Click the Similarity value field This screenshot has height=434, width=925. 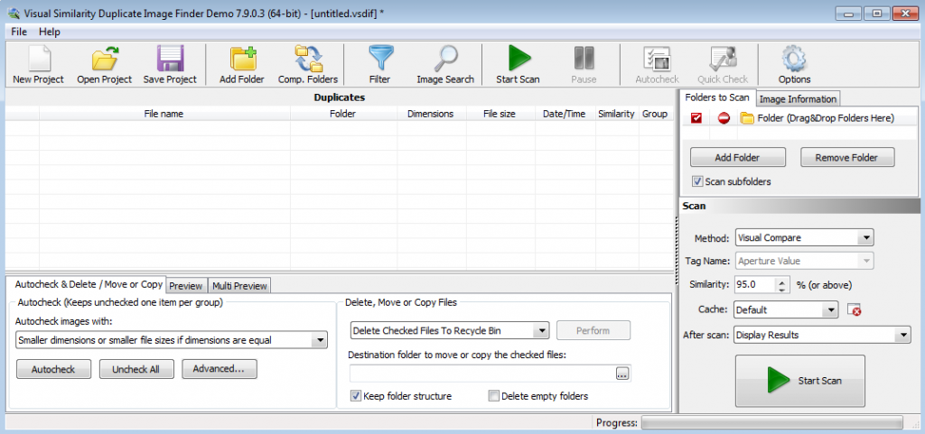coord(756,285)
